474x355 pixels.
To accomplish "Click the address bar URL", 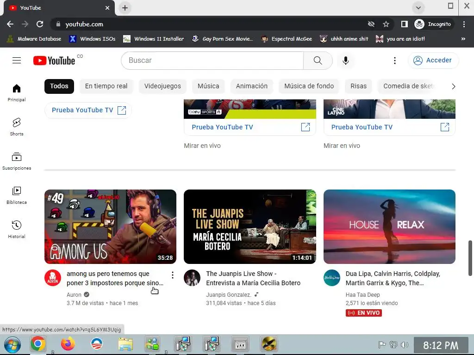I will (84, 24).
